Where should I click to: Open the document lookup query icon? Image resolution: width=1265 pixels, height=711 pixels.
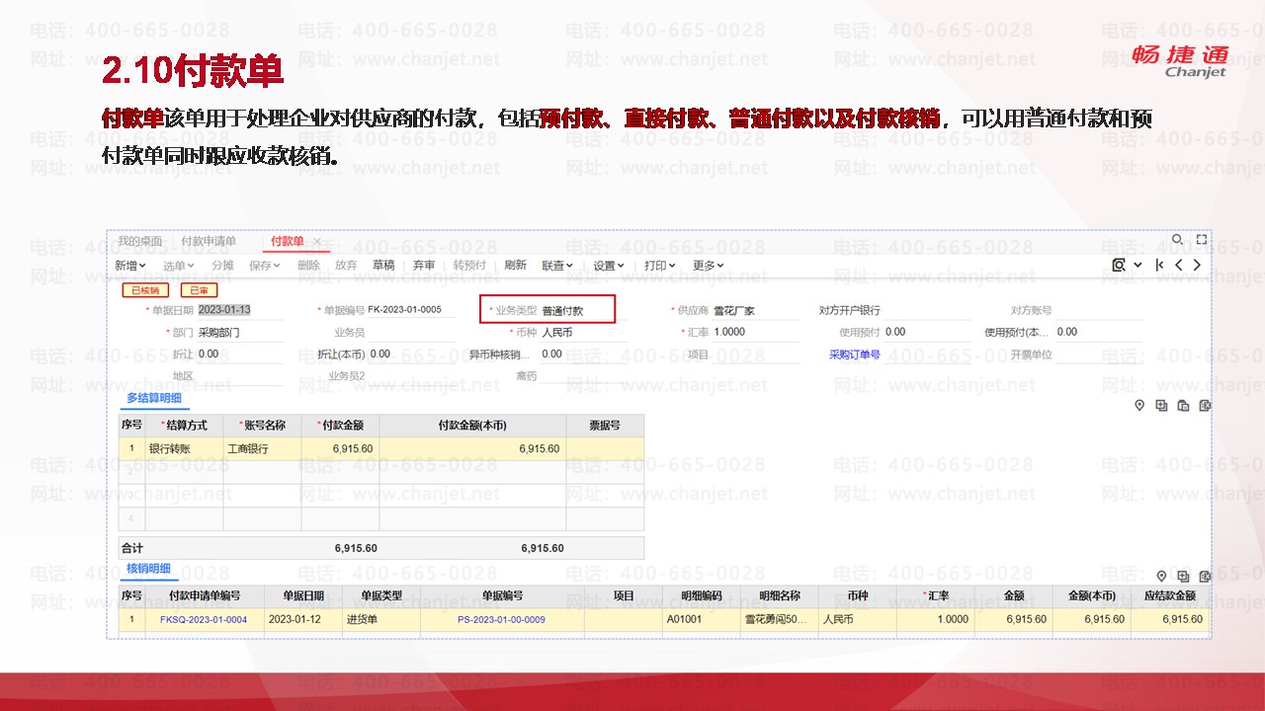coord(1119,265)
